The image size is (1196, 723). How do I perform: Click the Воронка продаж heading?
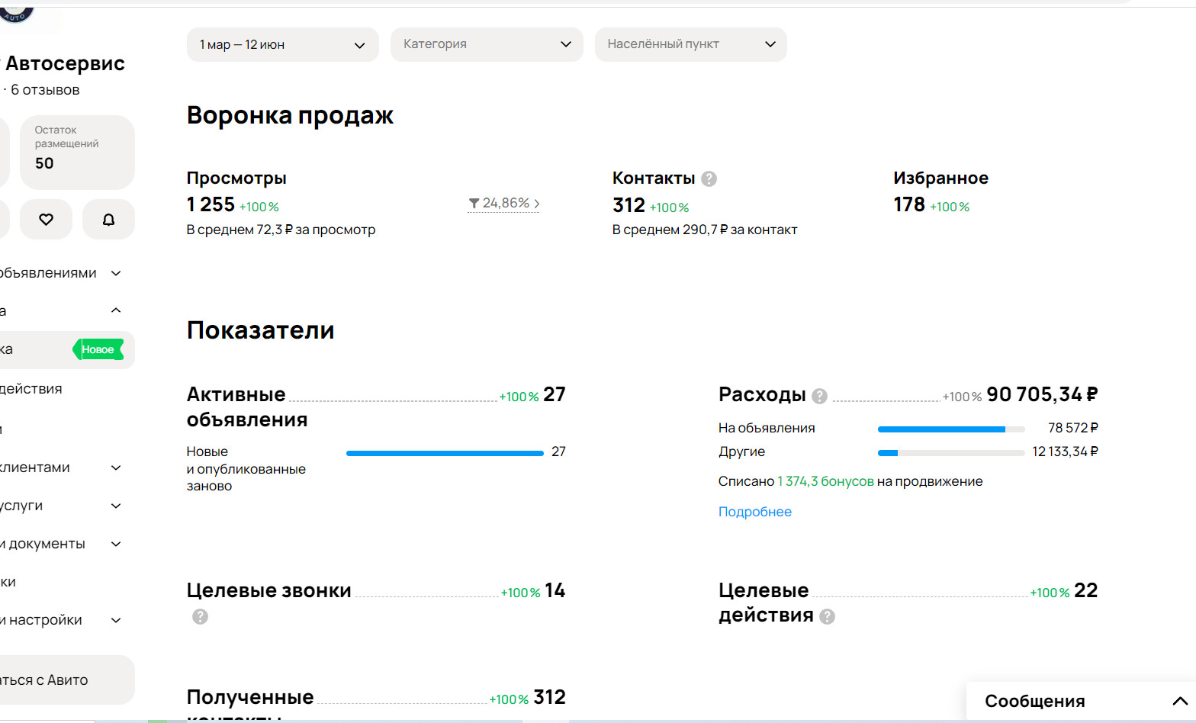pos(290,115)
